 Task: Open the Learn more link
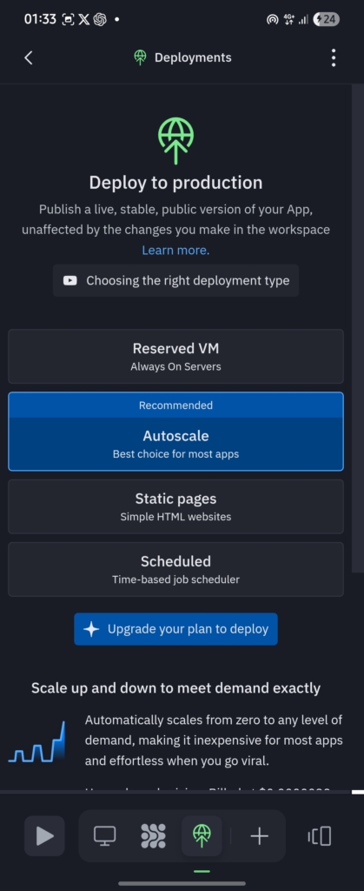click(175, 250)
